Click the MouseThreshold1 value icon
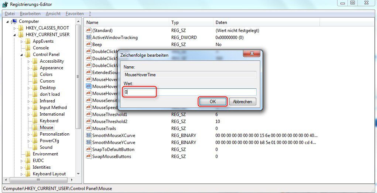 point(89,114)
